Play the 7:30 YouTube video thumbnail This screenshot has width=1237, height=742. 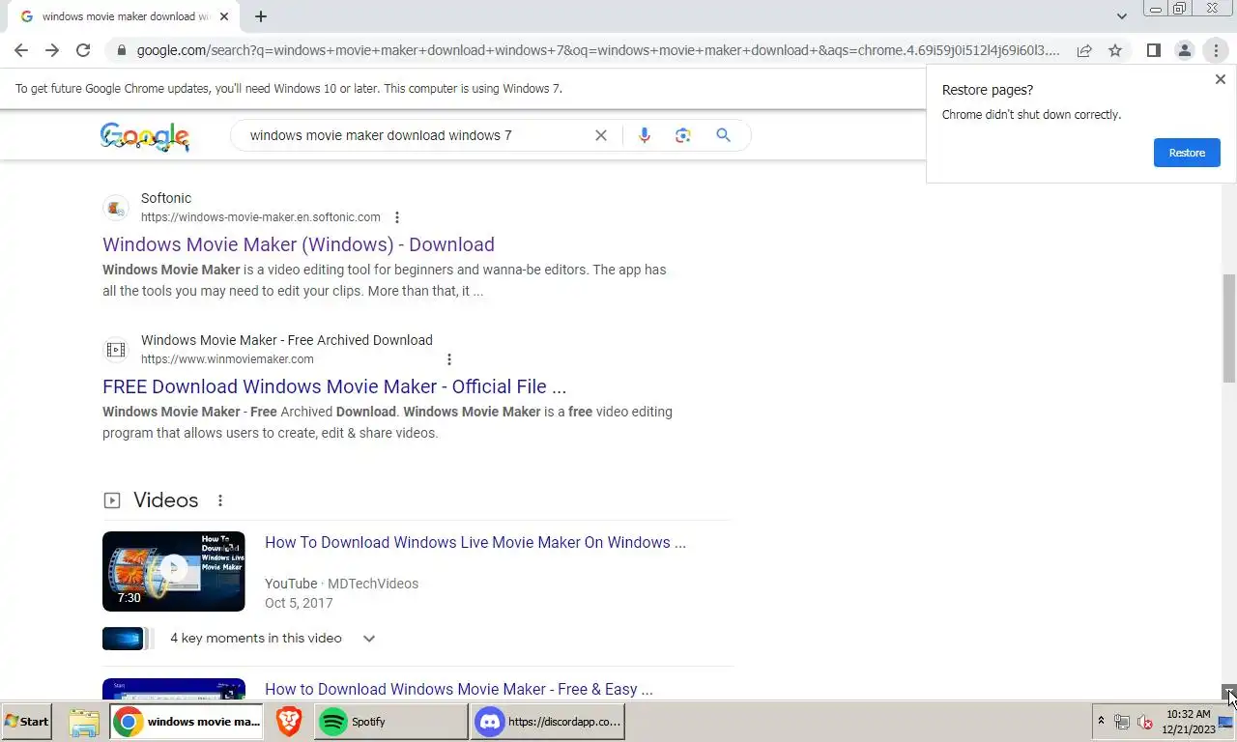(x=174, y=571)
